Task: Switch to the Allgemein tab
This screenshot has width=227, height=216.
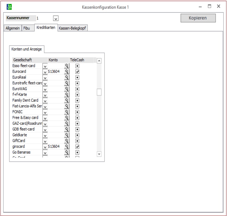Action: 12,29
